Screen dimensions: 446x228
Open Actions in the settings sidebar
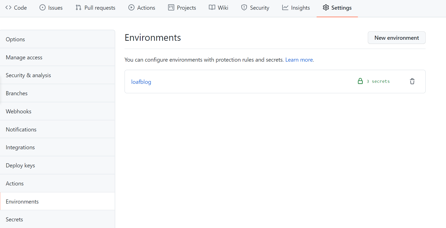[x=58, y=183]
